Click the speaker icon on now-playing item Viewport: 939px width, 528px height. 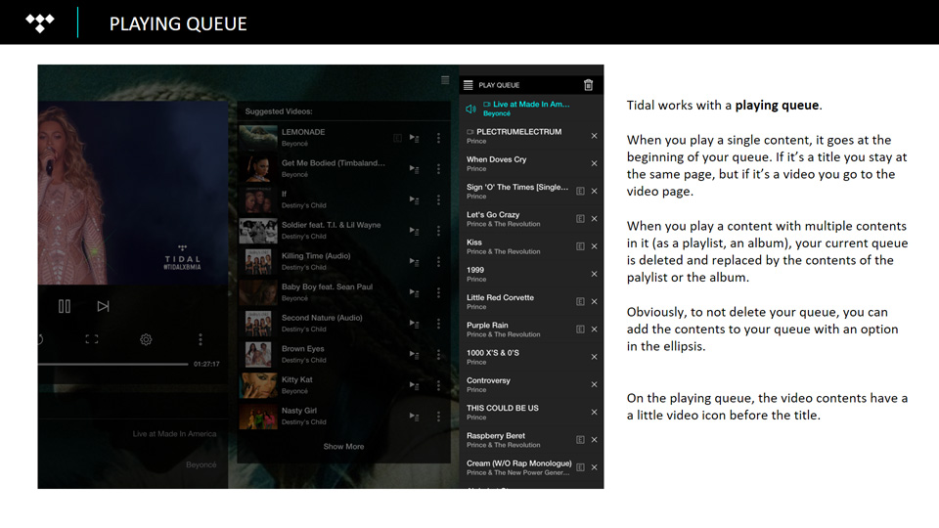coord(470,109)
